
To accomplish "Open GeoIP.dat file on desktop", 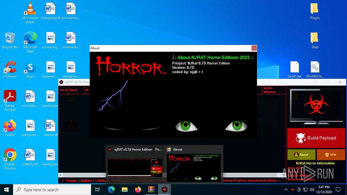I will click(295, 70).
